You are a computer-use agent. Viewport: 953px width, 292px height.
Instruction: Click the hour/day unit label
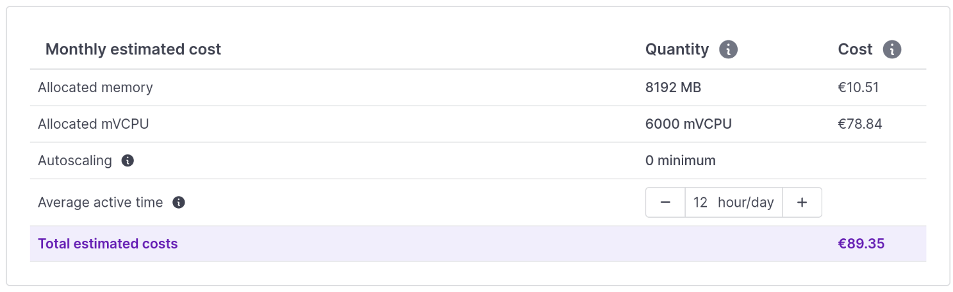pyautogui.click(x=745, y=202)
